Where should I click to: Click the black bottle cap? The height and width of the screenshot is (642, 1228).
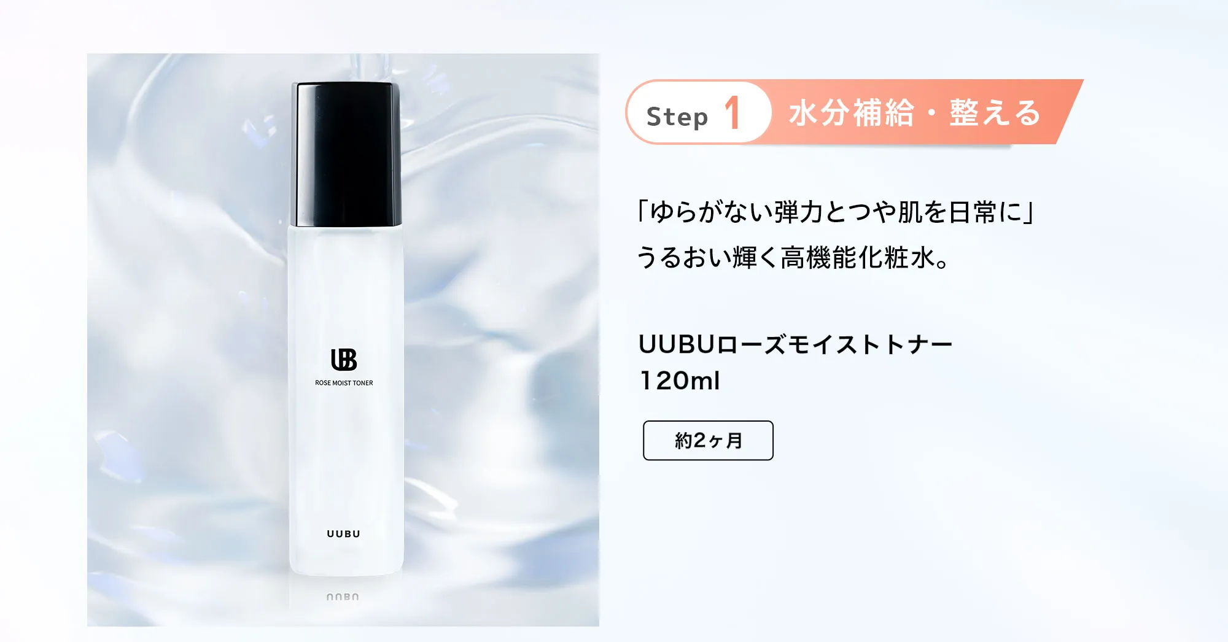tap(346, 154)
